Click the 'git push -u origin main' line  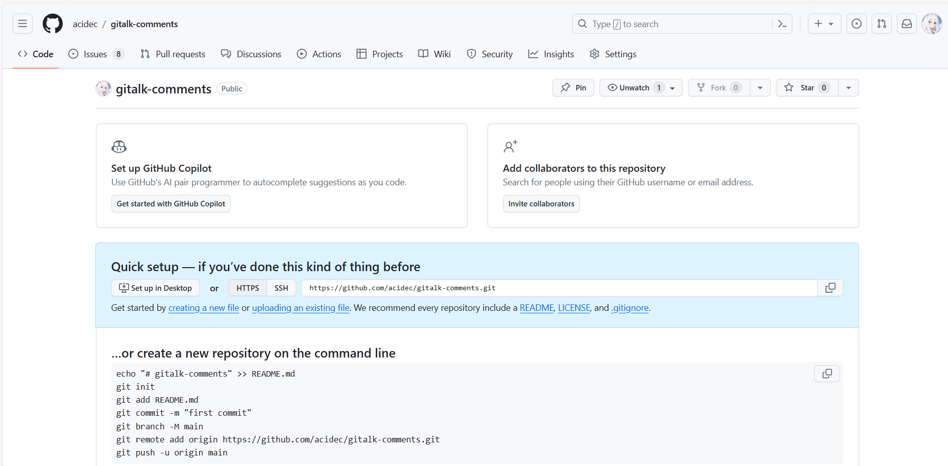[x=172, y=452]
